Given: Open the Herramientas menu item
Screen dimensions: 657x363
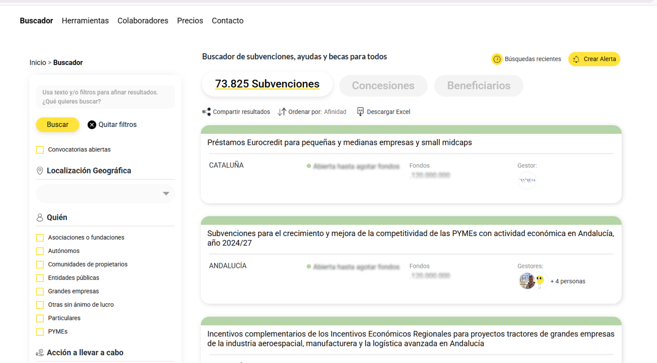Looking at the screenshot, I should pyautogui.click(x=85, y=21).
